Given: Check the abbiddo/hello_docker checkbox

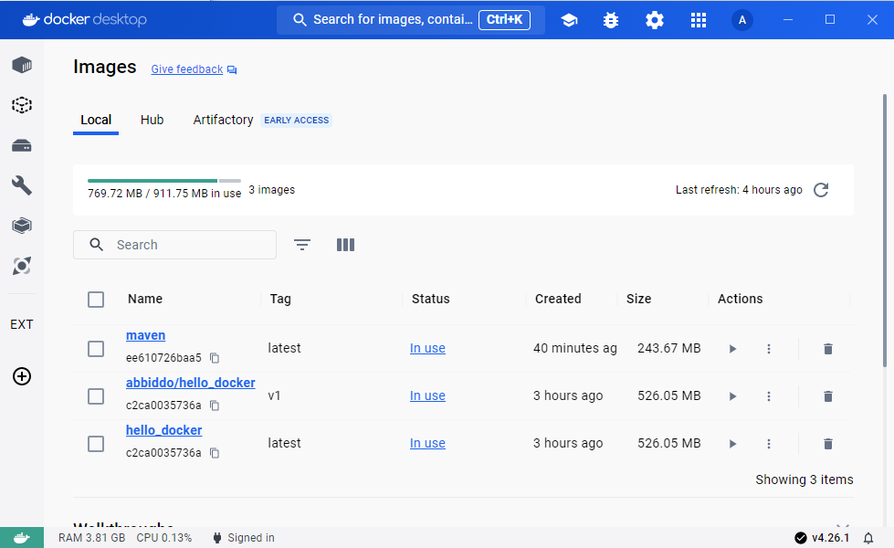Looking at the screenshot, I should (x=96, y=396).
